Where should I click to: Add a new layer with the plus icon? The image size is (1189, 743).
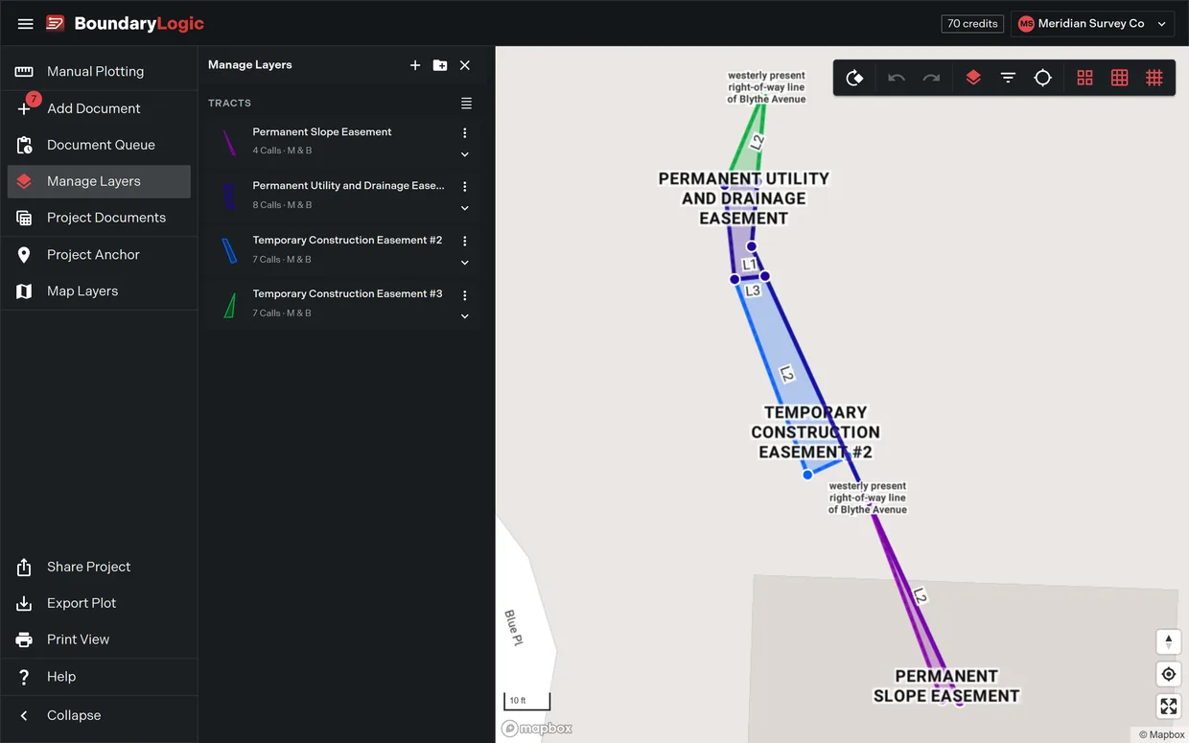pyautogui.click(x=415, y=65)
